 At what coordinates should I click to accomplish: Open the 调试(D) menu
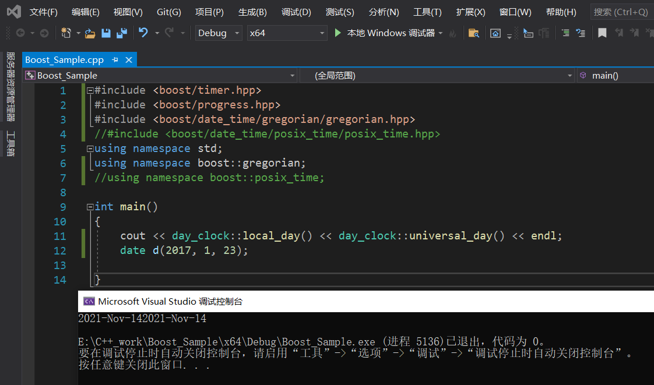(296, 12)
